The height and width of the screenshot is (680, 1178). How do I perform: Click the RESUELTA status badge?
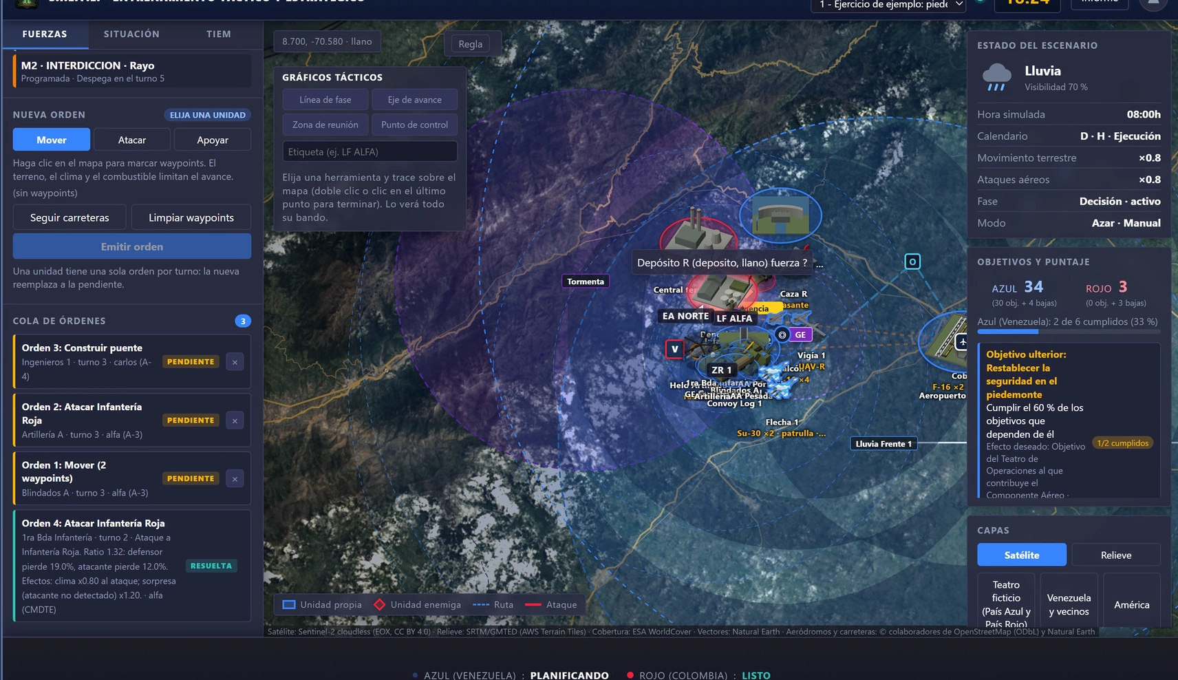(x=211, y=566)
